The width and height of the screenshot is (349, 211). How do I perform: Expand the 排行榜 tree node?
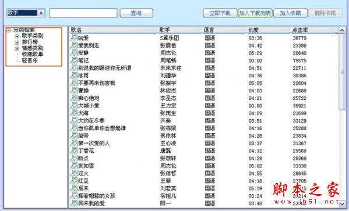(x=17, y=42)
